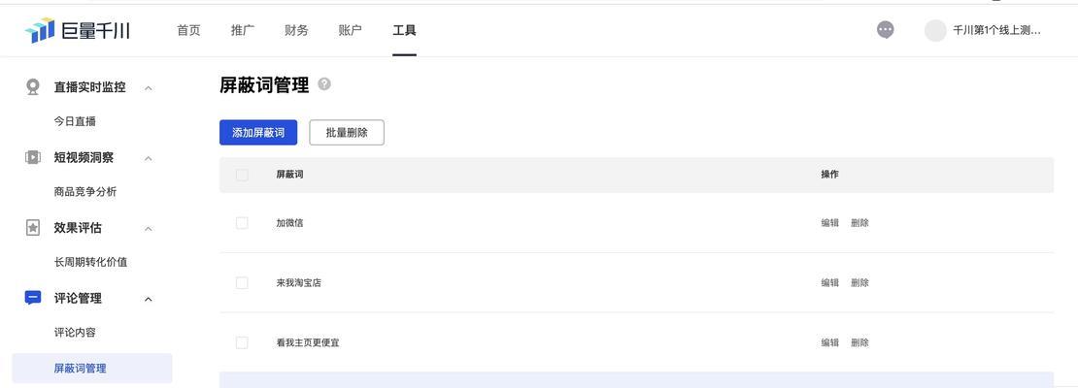Click the help question mark beside 屏蔽词管理
The width and height of the screenshot is (1078, 388).
point(324,84)
